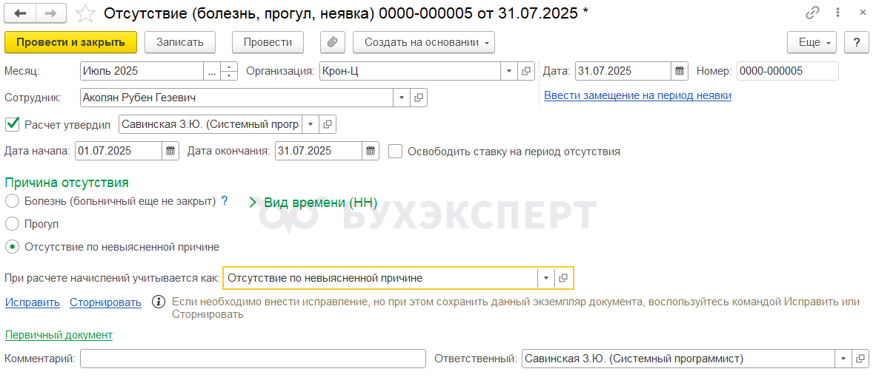This screenshot has width=873, height=380.
Task: Open the Создать на основании menu
Action: (424, 42)
